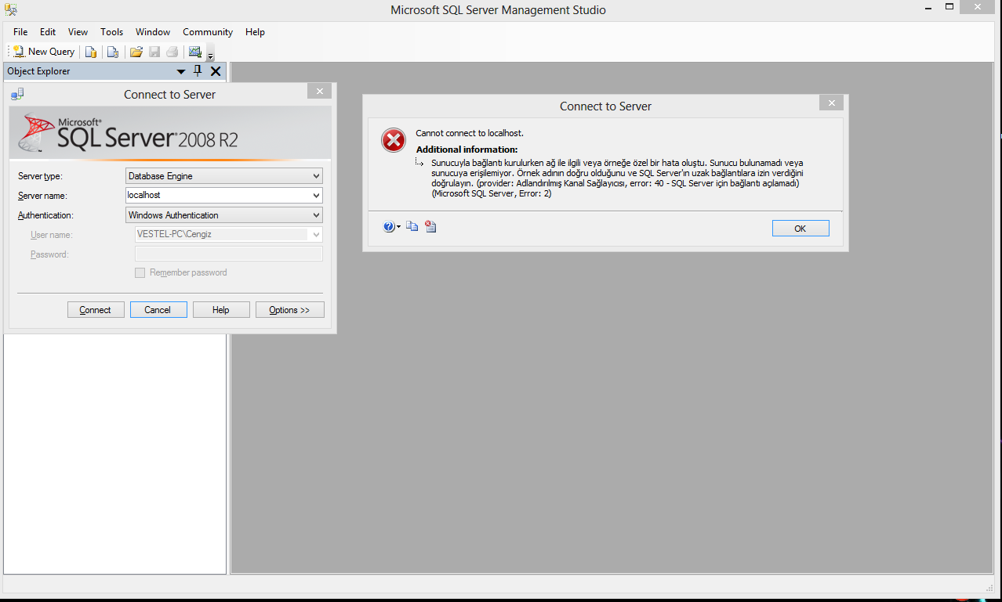
Task: Open the View menu
Action: click(x=78, y=32)
